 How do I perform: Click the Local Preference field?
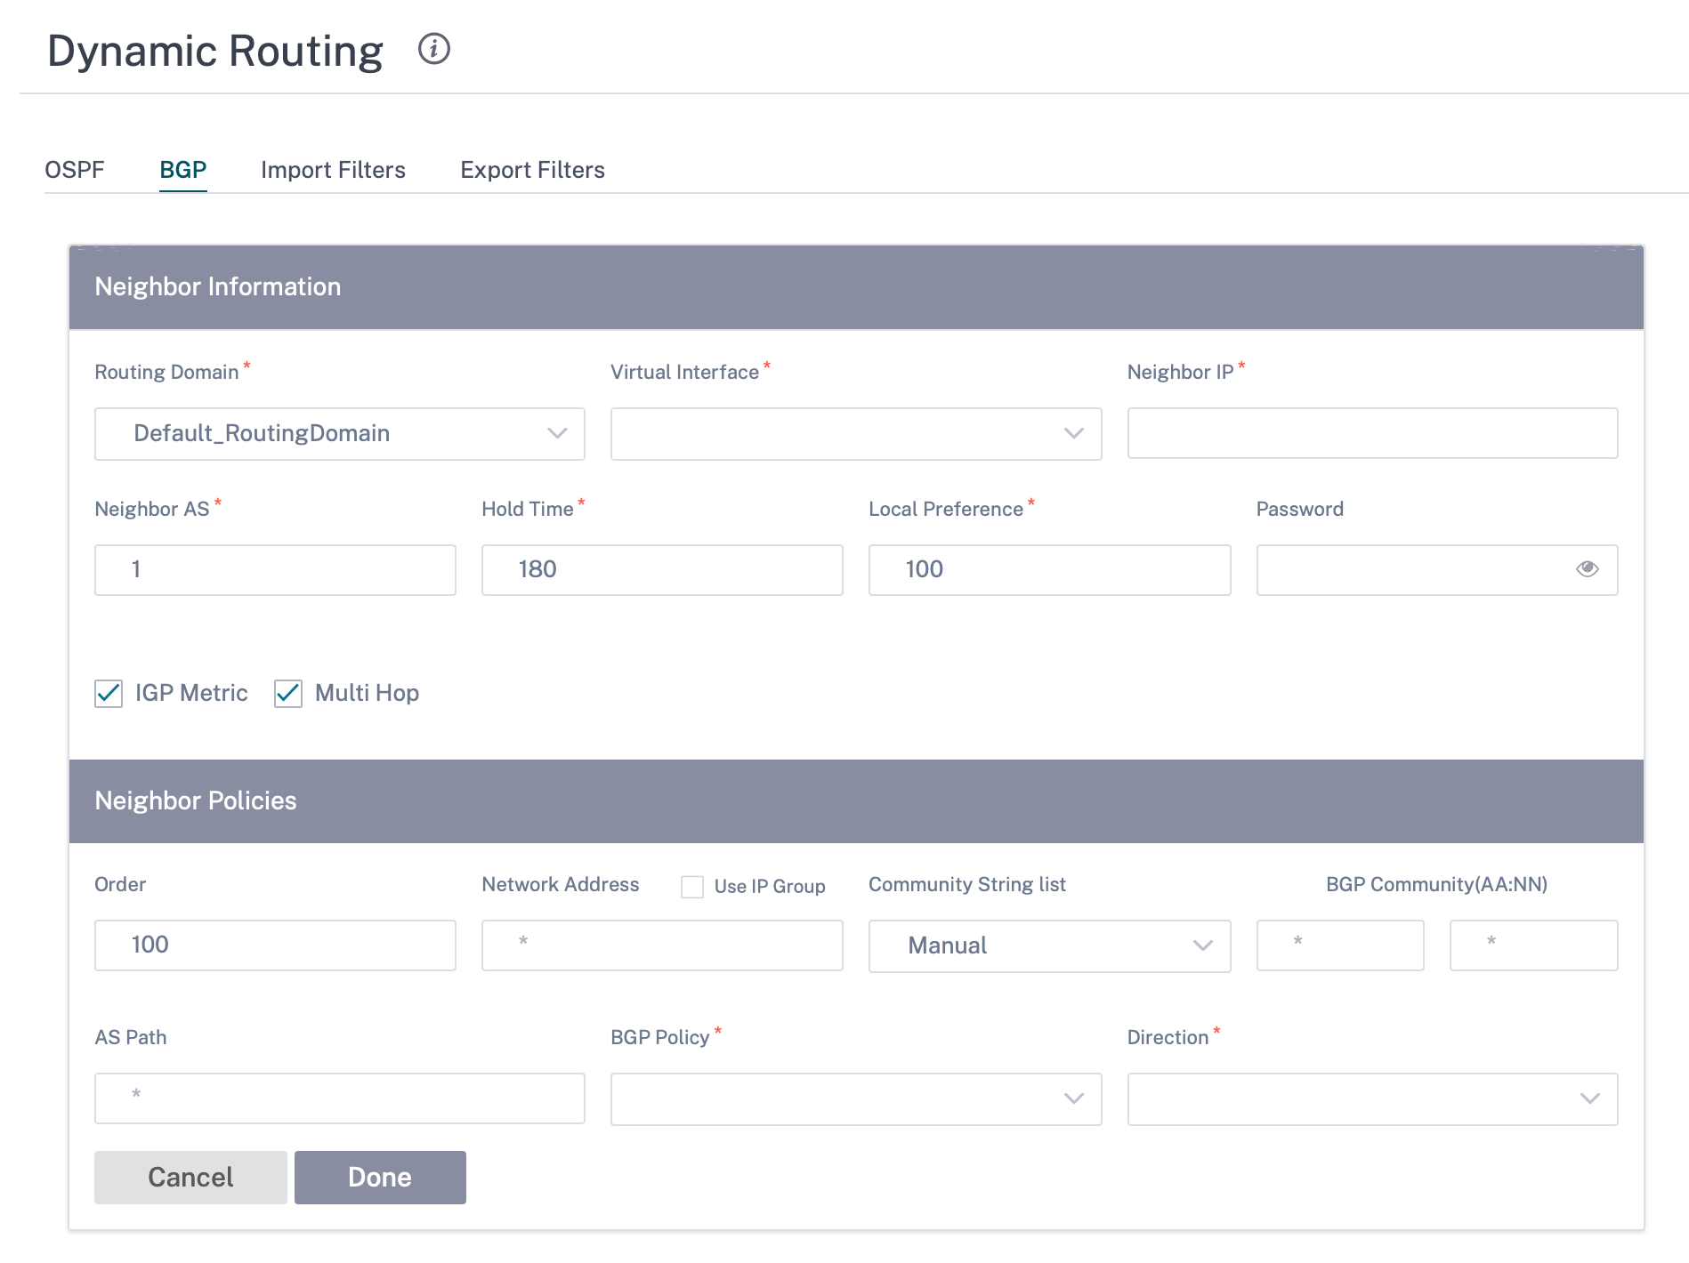tap(1050, 570)
